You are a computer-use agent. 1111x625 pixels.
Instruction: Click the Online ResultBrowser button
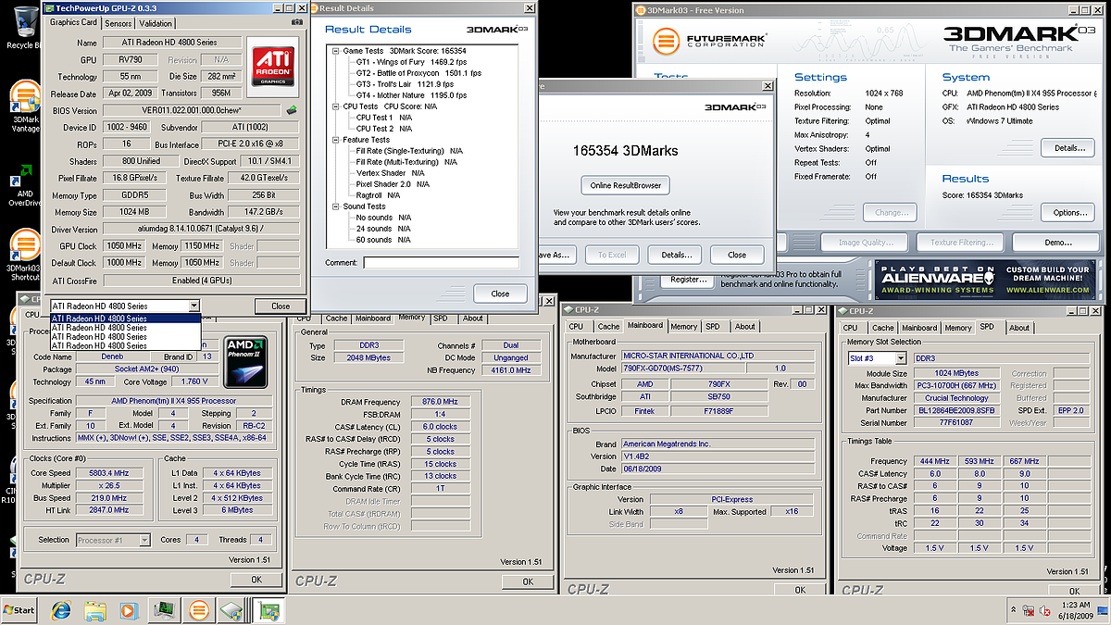pos(626,185)
